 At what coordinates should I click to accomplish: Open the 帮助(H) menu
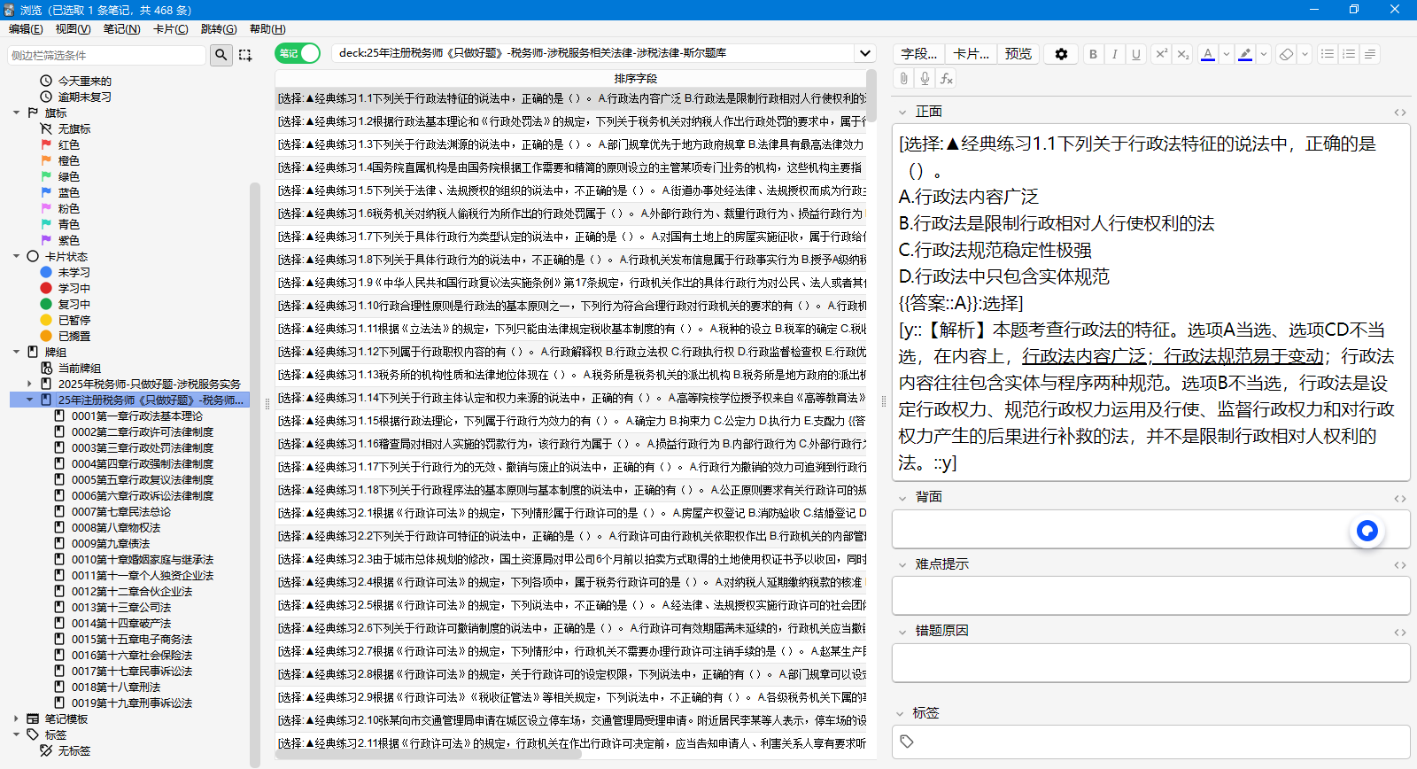(x=267, y=29)
